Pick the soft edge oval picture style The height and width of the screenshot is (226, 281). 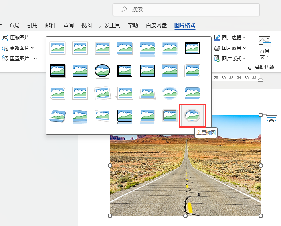click(170, 93)
